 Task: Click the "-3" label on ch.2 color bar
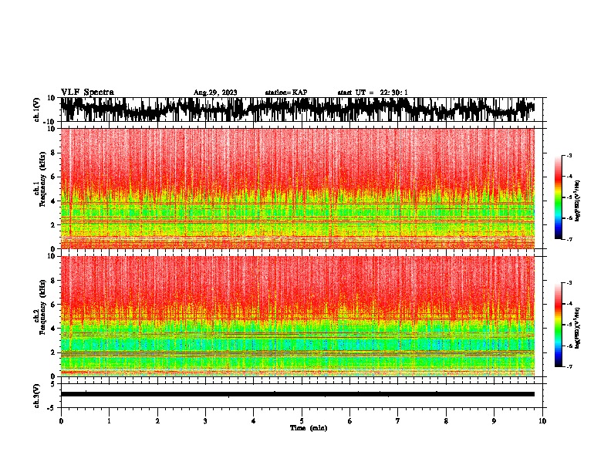tap(569, 283)
